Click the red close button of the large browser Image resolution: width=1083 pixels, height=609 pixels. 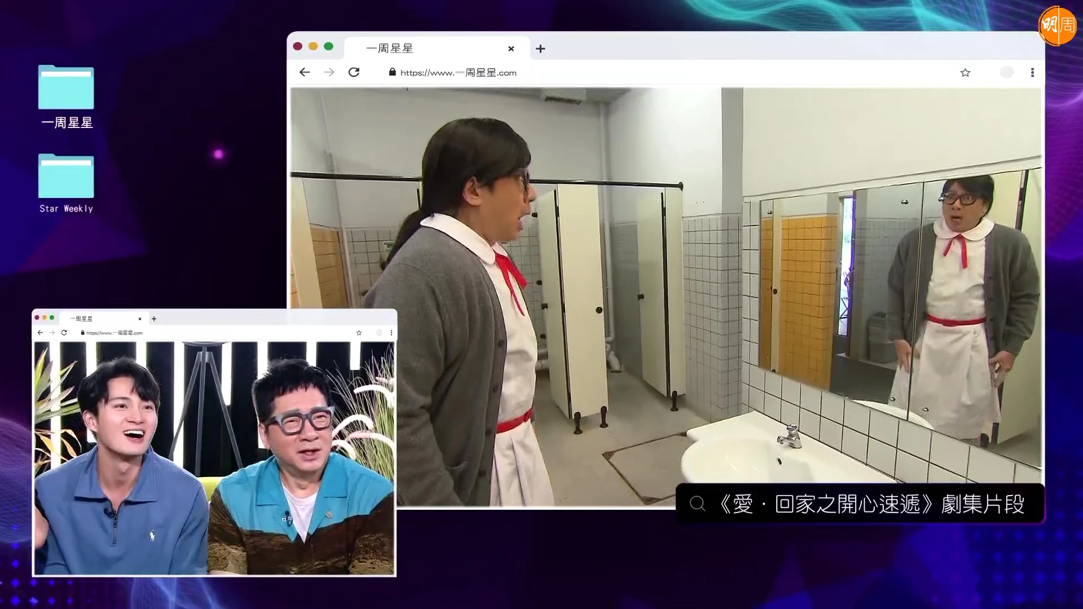pos(298,46)
